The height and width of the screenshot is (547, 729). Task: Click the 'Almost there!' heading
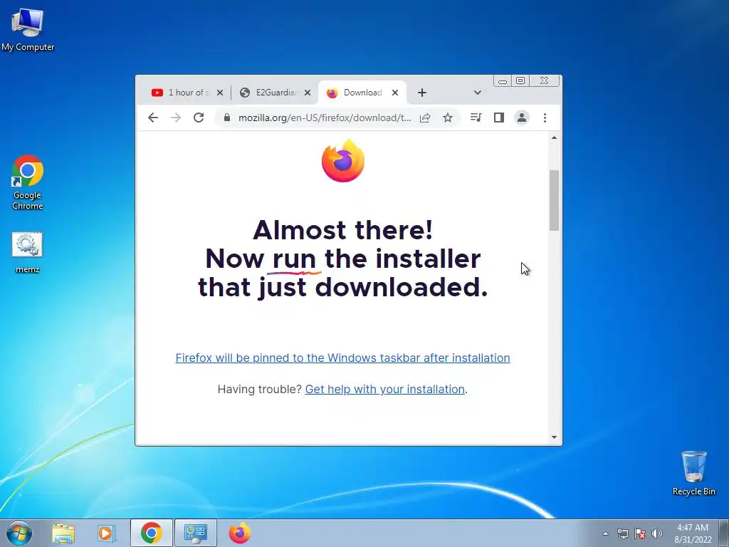click(342, 230)
